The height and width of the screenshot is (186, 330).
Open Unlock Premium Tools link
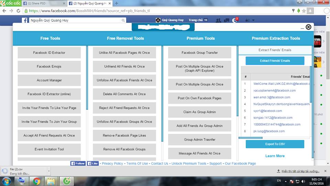click(x=189, y=163)
